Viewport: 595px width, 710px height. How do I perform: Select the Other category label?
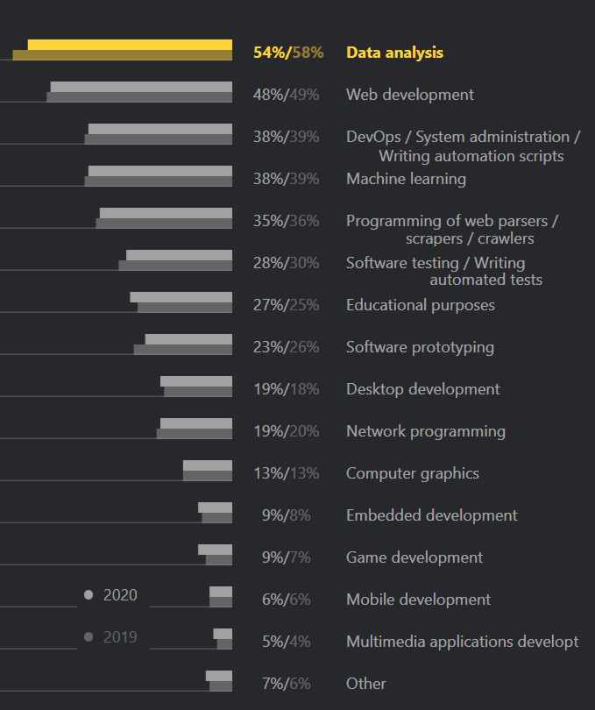click(x=366, y=684)
